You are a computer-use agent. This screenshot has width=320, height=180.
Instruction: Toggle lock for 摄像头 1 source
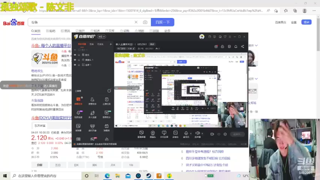(x=79, y=60)
